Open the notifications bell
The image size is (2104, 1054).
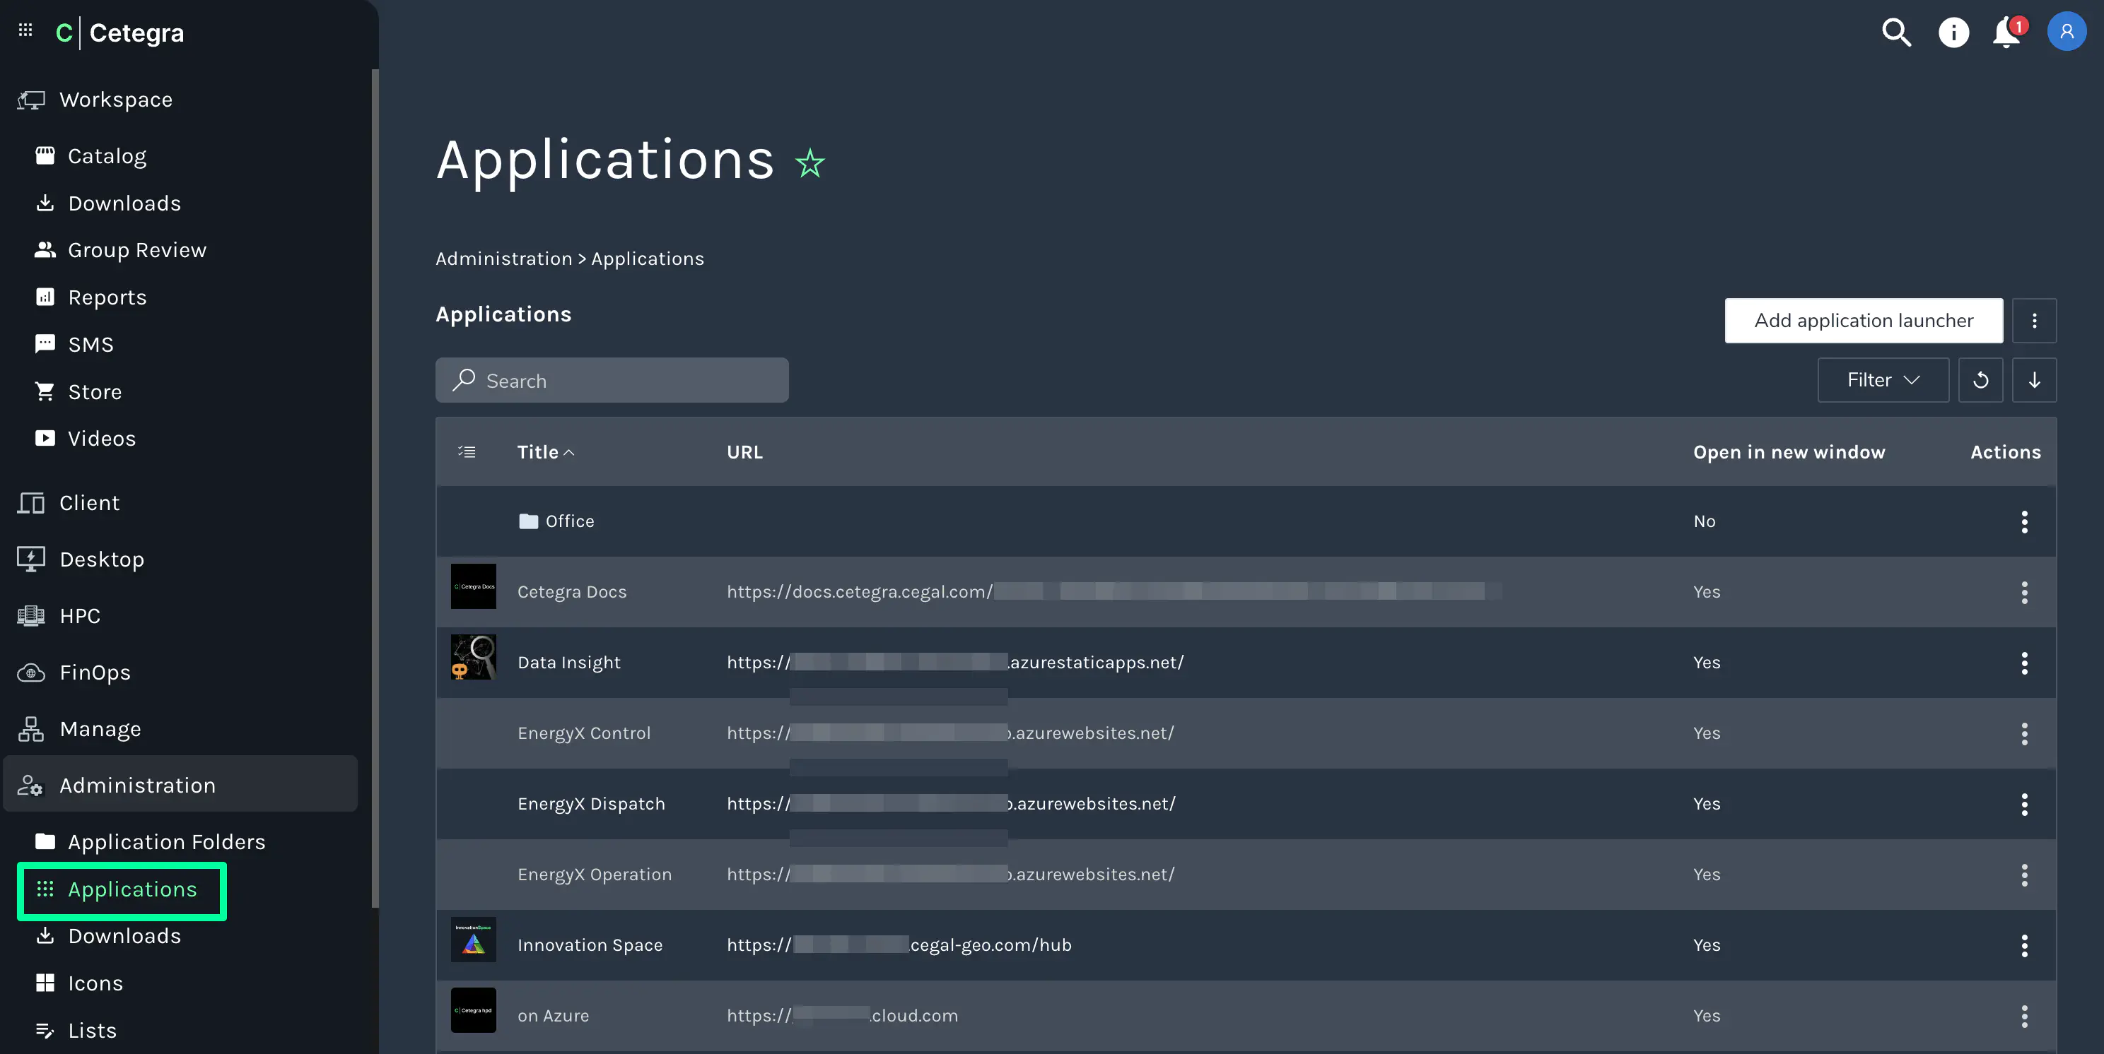tap(2009, 32)
